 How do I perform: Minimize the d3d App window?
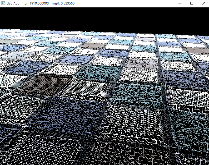coord(180,3)
